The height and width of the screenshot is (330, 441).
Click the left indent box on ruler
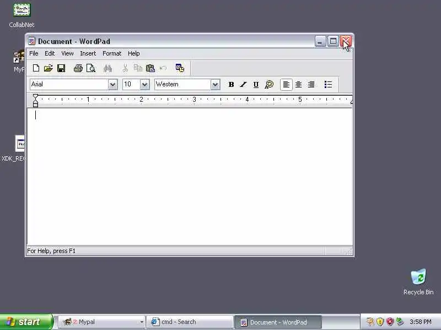point(35,105)
